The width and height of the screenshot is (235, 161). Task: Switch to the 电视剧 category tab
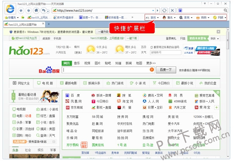(x=45, y=83)
